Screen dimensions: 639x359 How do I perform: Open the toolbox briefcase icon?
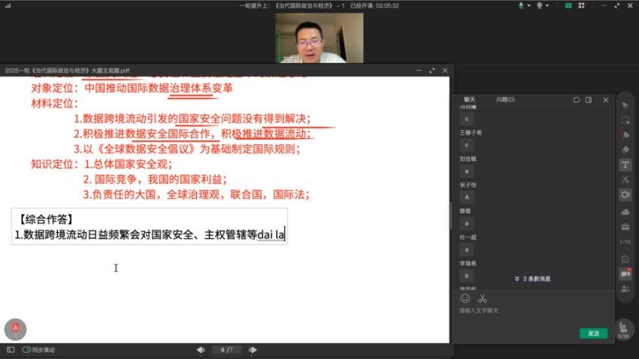tap(625, 227)
